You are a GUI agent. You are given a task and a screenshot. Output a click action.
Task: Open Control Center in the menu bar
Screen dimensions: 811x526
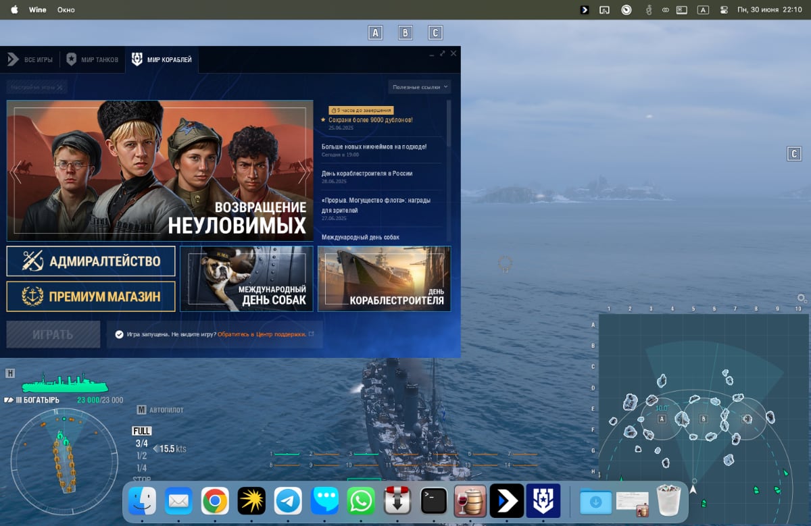click(723, 9)
